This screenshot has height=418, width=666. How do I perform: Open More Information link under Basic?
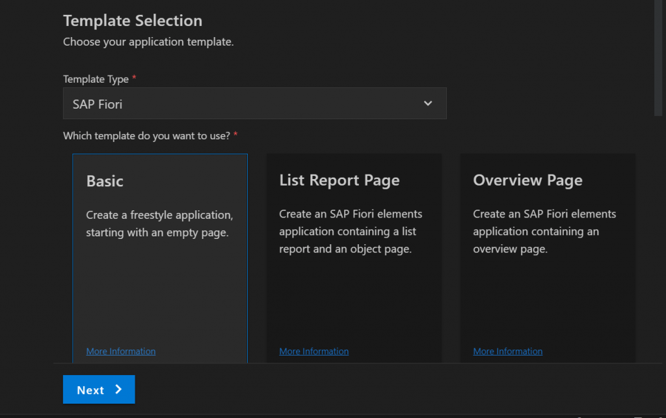(120, 351)
